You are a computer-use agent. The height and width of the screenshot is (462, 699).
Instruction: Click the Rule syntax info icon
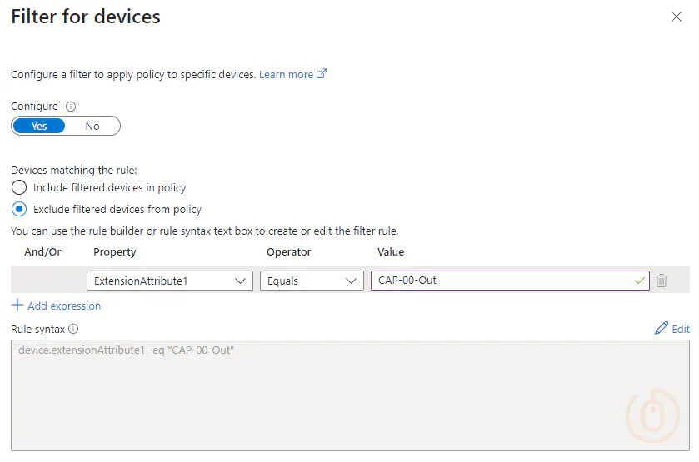73,329
